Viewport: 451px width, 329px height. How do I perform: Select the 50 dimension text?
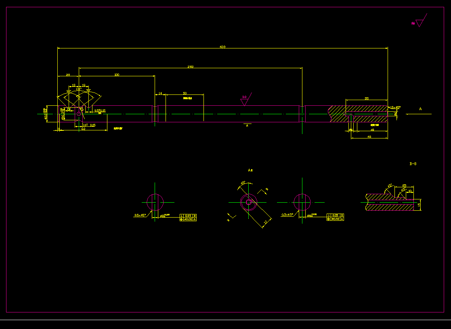click(185, 93)
